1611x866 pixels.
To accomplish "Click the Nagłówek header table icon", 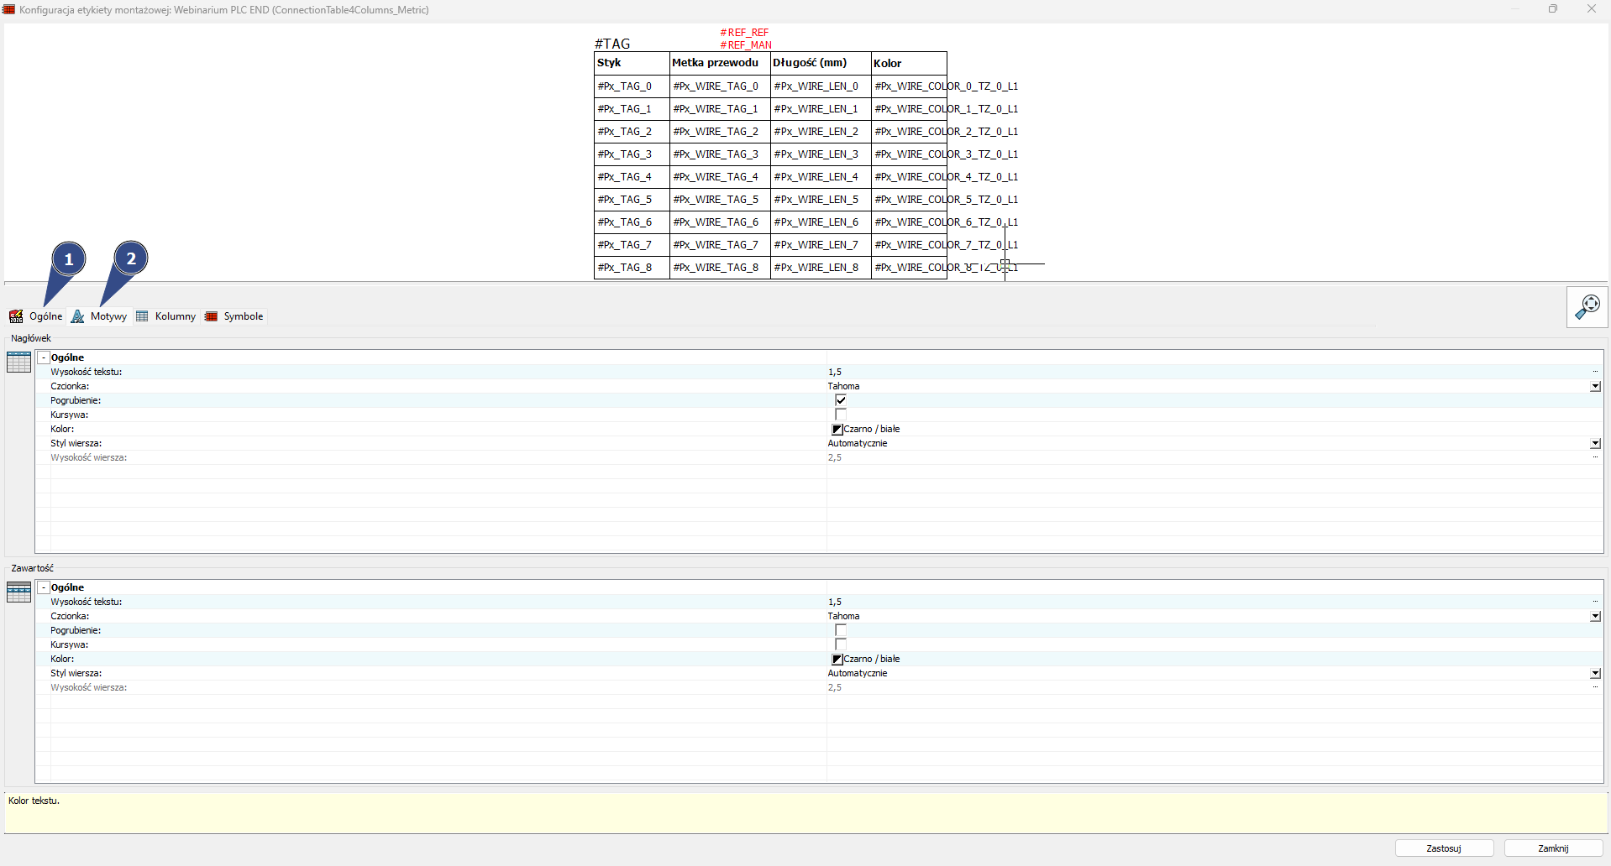I will coord(18,363).
